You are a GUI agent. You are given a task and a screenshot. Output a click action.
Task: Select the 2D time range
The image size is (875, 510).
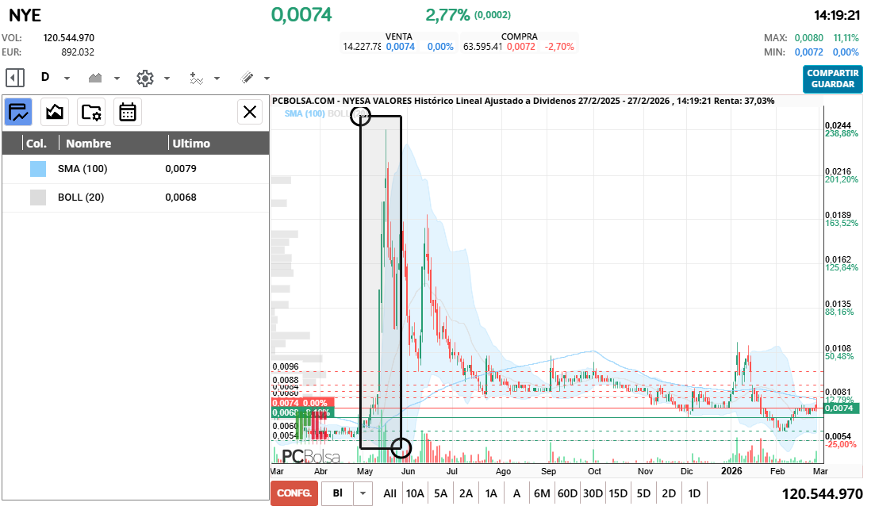point(669,493)
